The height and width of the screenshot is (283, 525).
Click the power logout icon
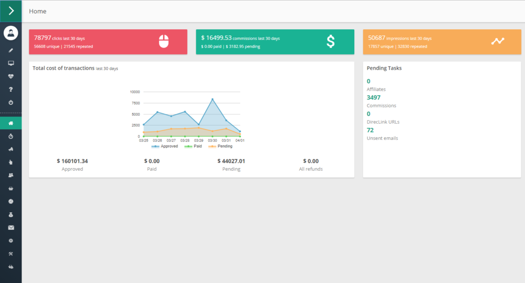pyautogui.click(x=11, y=103)
